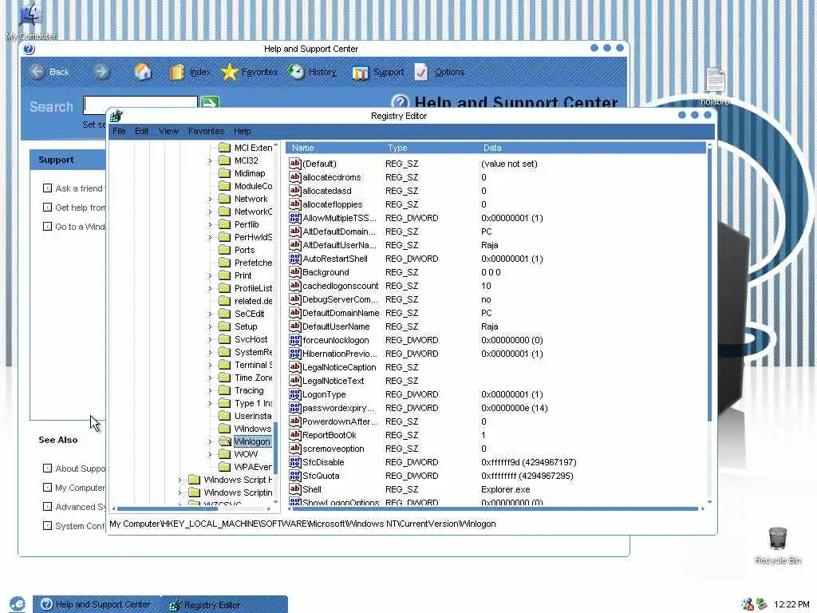This screenshot has width=817, height=613.
Task: Expand the Network key
Action: (210, 199)
